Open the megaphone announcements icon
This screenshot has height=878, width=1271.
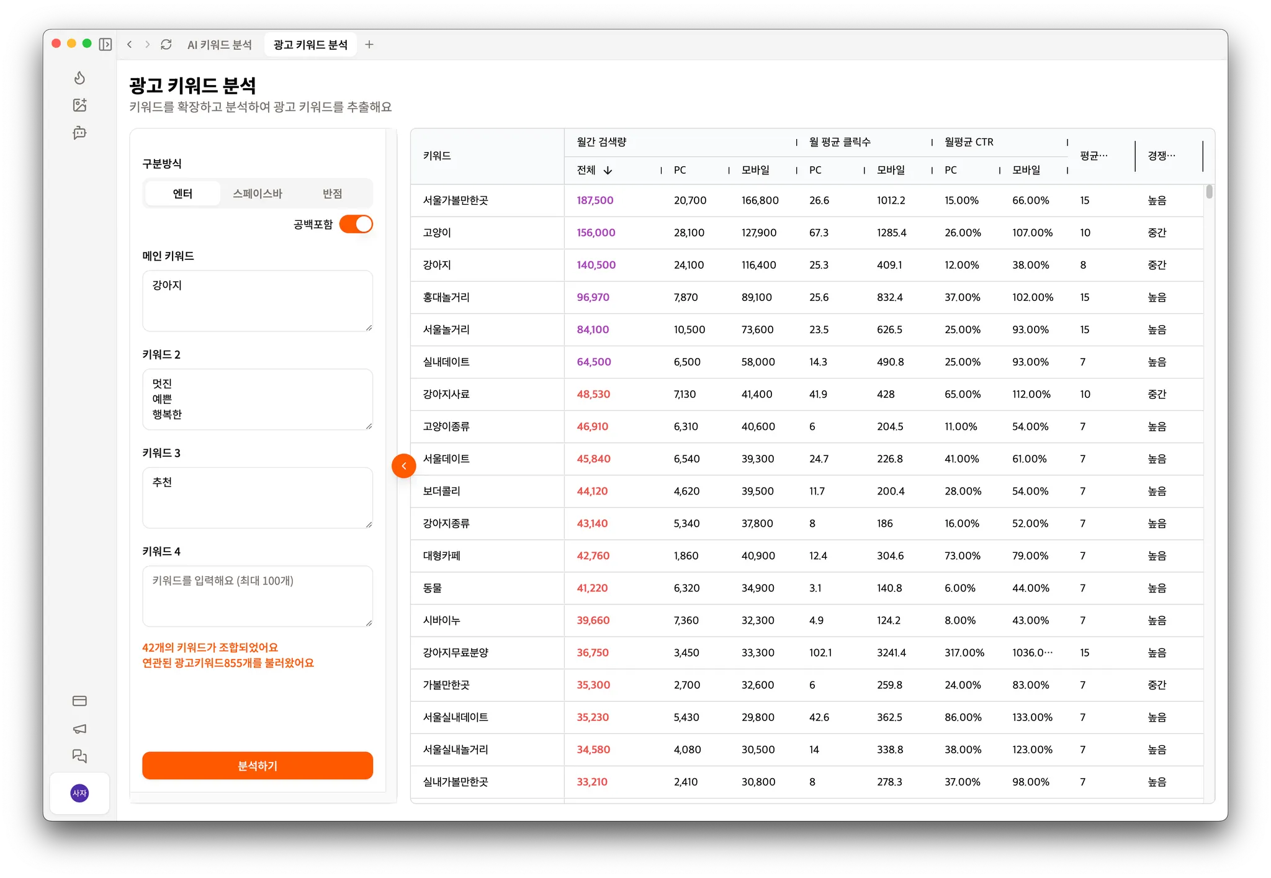(x=79, y=728)
